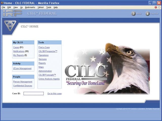Open the Notifications link
This screenshot has height=121, width=162.
(19, 51)
